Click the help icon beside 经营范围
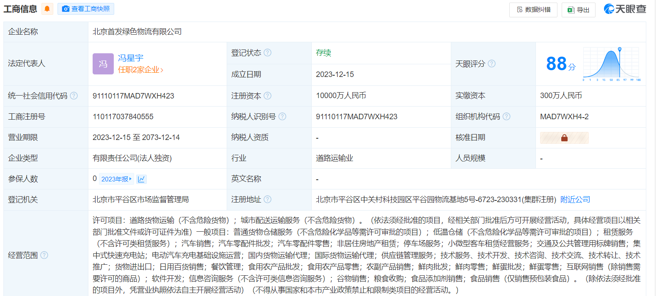656x296 pixels. click(44, 255)
